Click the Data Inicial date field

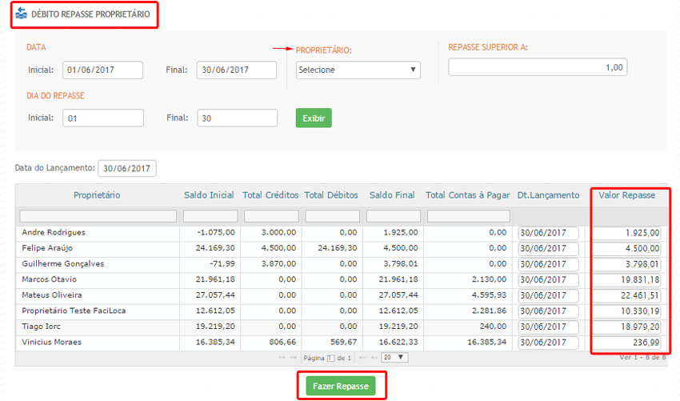102,70
